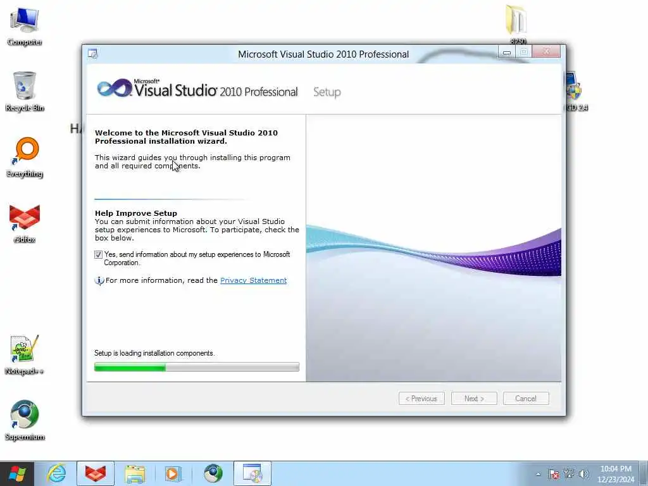Open the volume speaker tray icon
Screen dimensions: 648x486
[583, 474]
